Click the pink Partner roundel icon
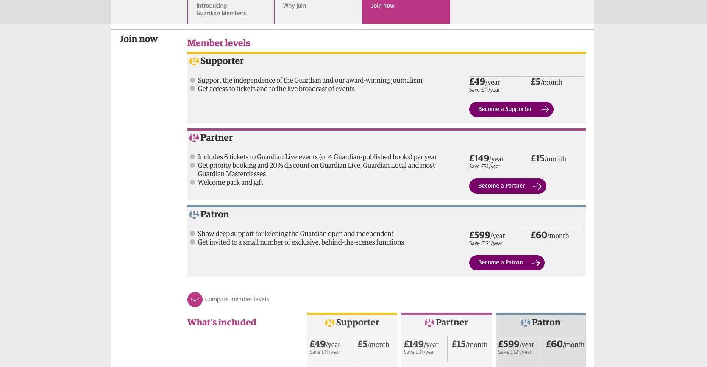The height and width of the screenshot is (367, 707). point(194,138)
